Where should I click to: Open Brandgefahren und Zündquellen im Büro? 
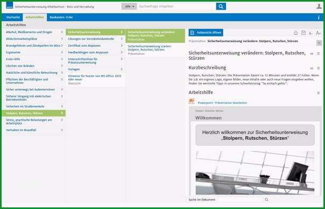point(34,46)
